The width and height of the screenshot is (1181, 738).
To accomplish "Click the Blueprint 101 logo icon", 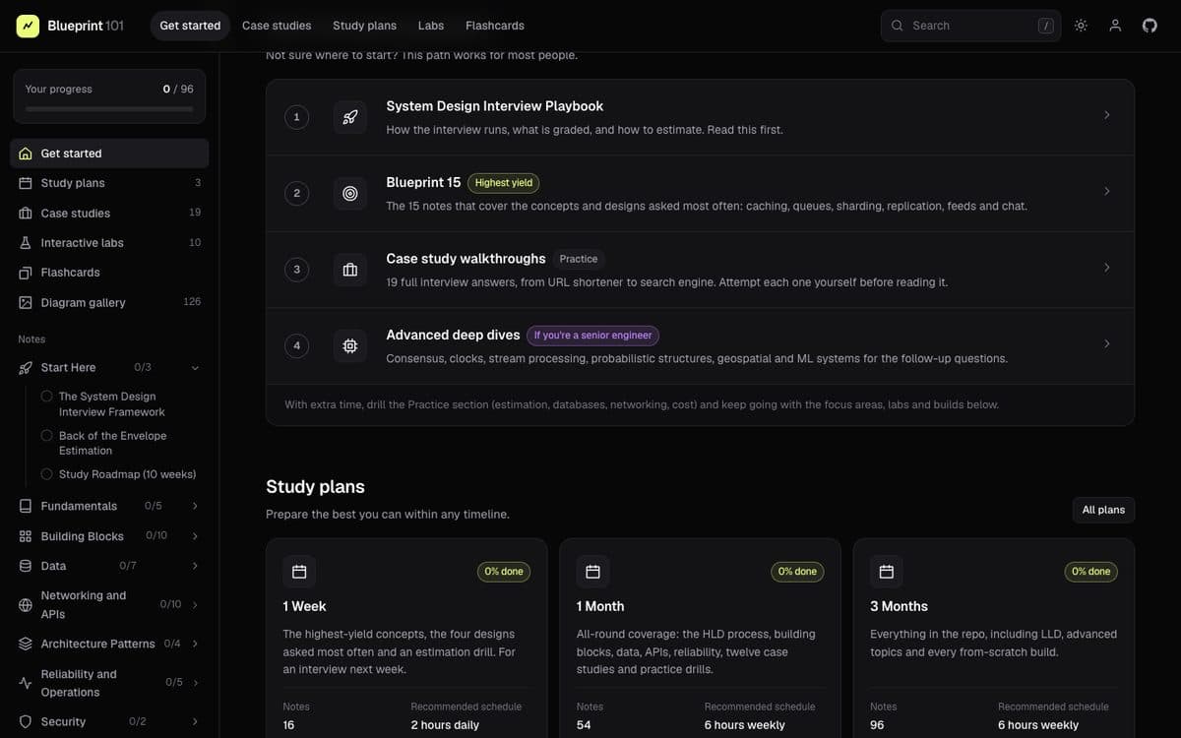I will click(28, 26).
